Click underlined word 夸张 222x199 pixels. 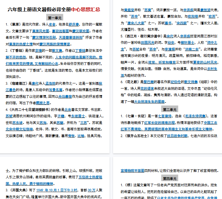[71, 136]
